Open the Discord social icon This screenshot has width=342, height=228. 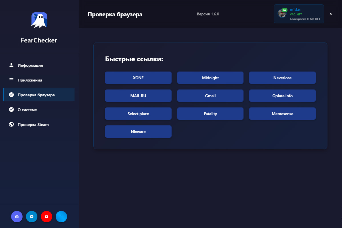click(x=17, y=217)
